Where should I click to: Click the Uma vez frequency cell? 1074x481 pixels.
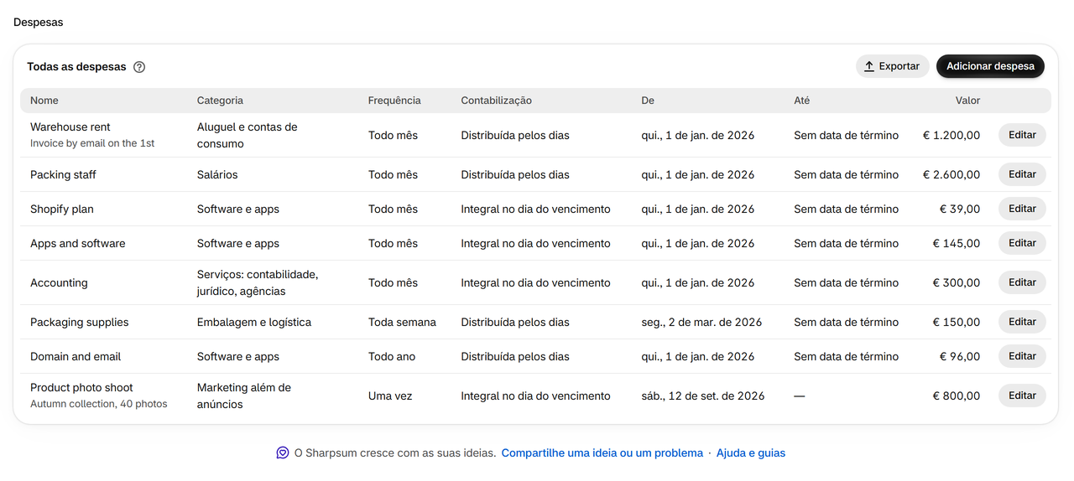(x=390, y=396)
